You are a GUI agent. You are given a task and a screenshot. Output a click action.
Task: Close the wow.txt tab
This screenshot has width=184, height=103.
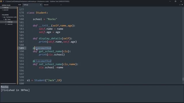coord(61,5)
